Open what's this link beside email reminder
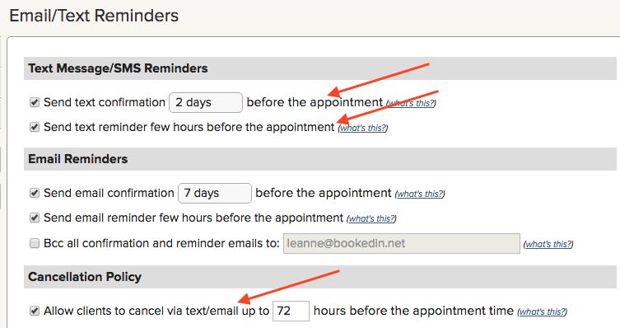This screenshot has width=620, height=328. tap(371, 218)
